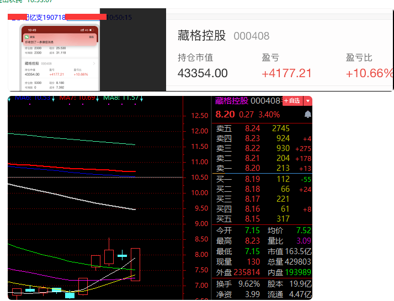Image resolution: width=394 pixels, height=301 pixels.
Task: Click 买二 bid price 8.18
Action: [253, 189]
